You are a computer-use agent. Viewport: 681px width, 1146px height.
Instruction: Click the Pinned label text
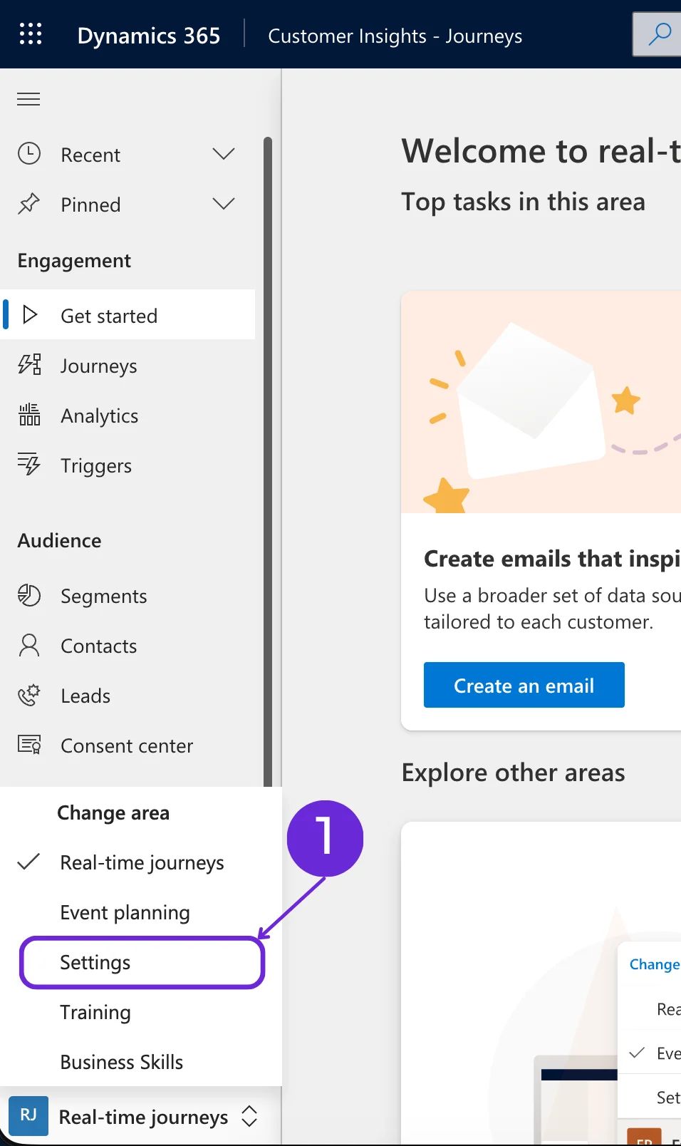90,205
